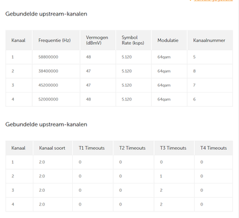Click T4 Timeouts value for channel 4

pyautogui.click(x=202, y=204)
